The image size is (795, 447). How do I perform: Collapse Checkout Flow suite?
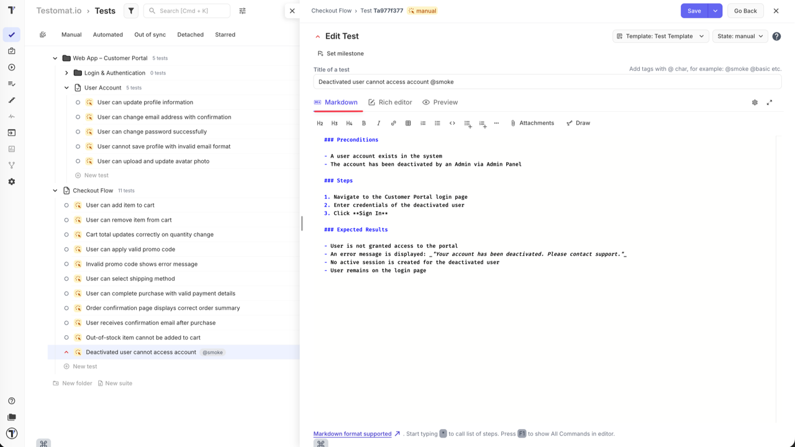coord(55,191)
